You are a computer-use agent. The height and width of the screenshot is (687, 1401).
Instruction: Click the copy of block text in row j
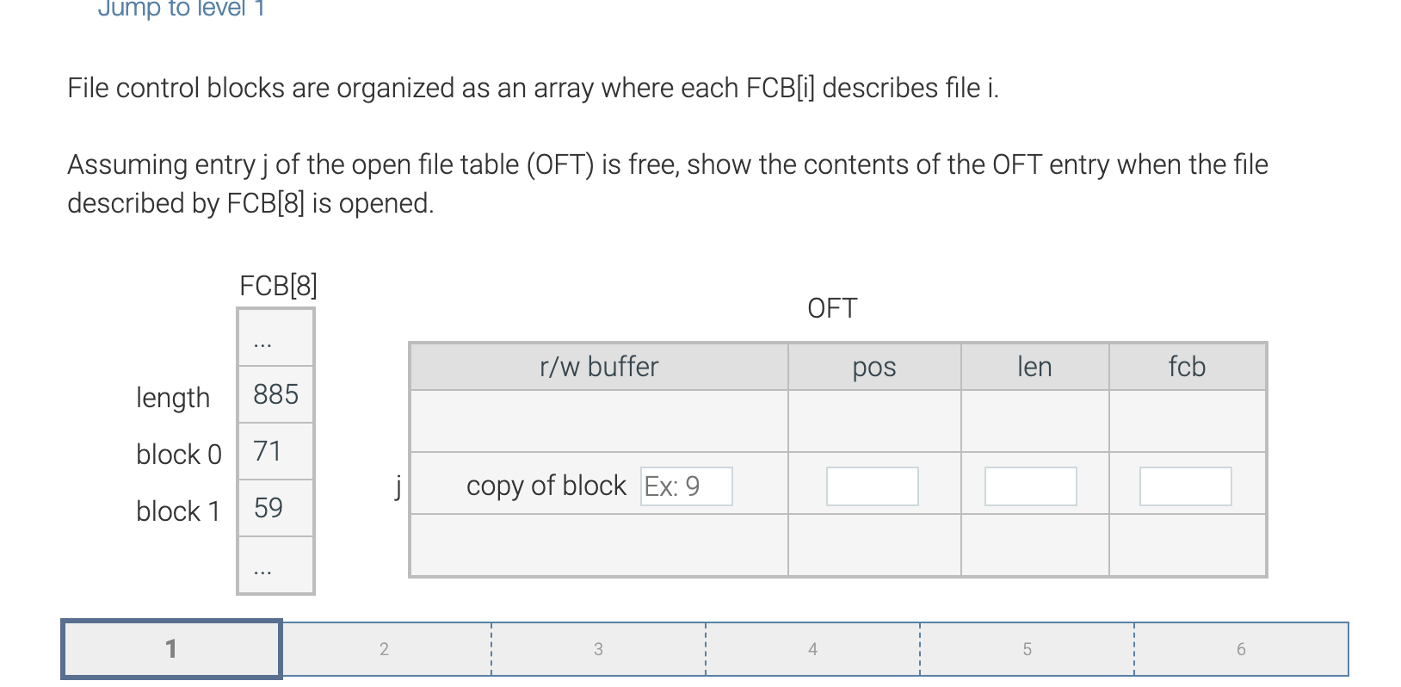pyautogui.click(x=546, y=486)
